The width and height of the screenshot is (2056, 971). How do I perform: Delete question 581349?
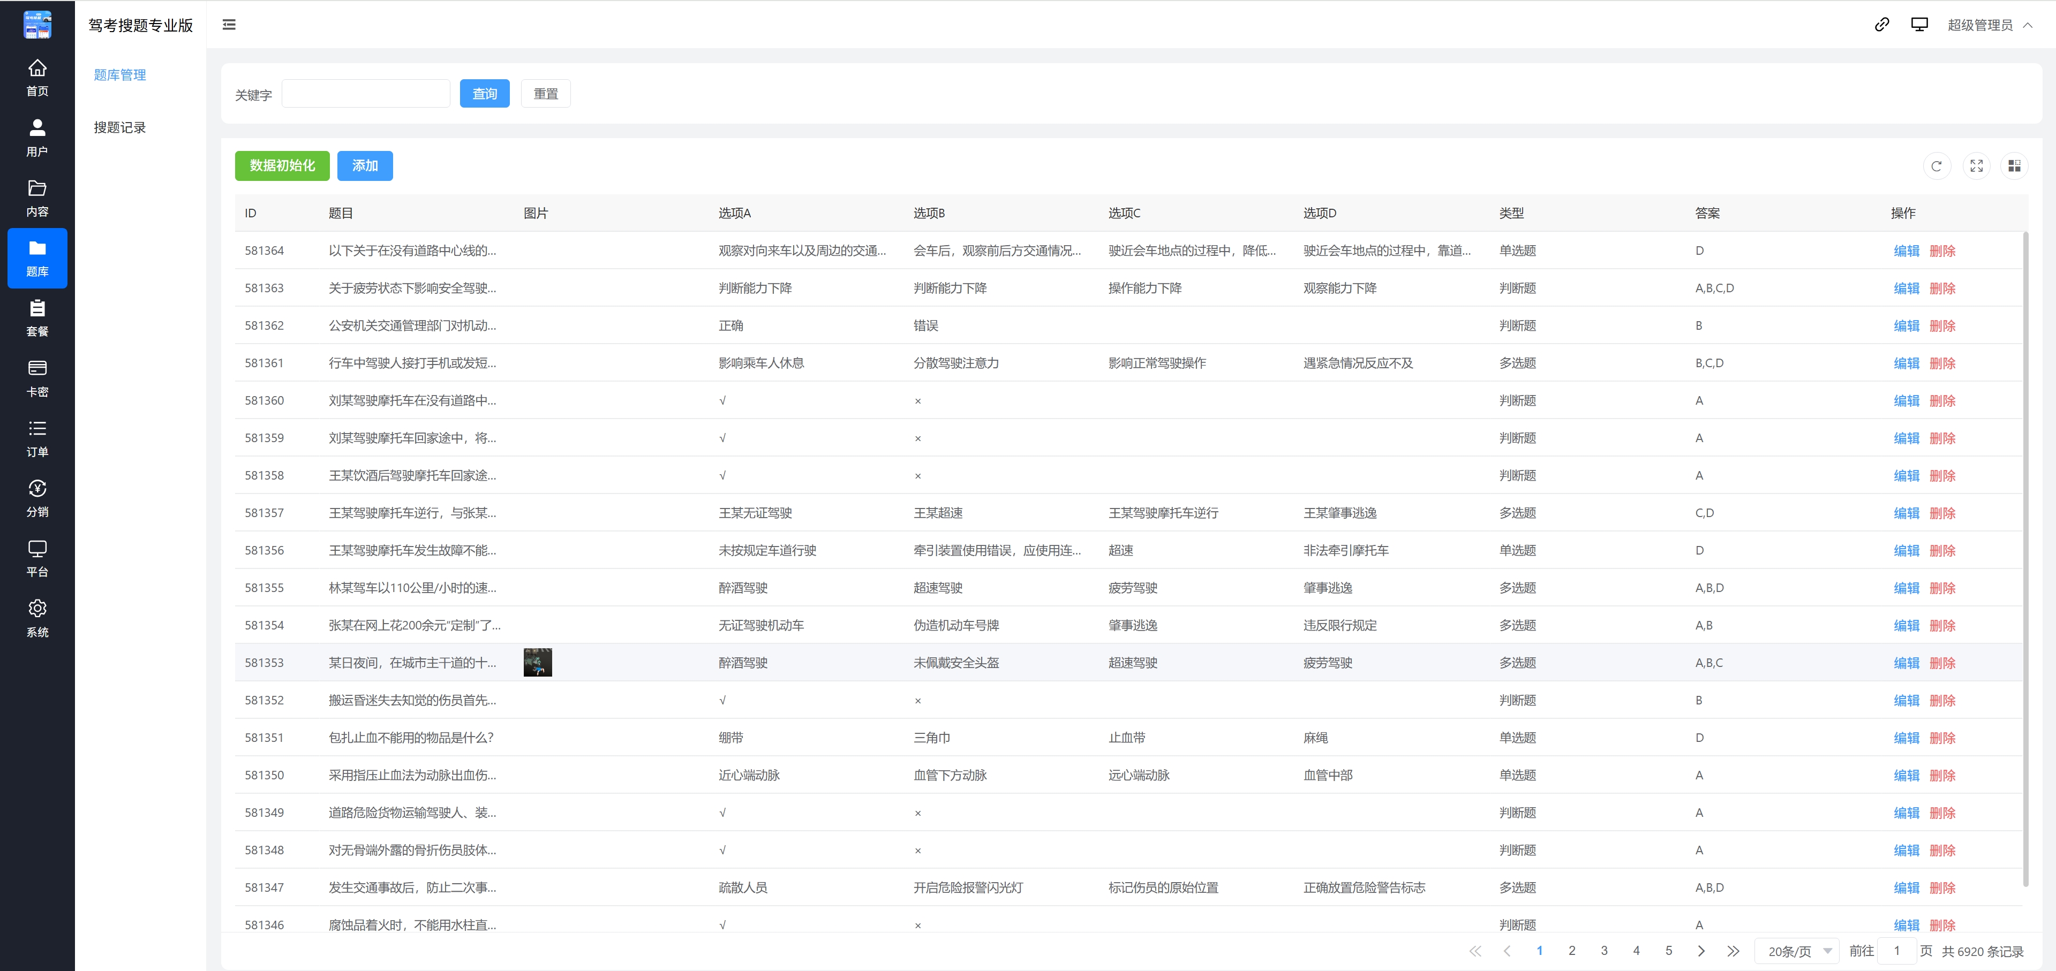[1942, 813]
